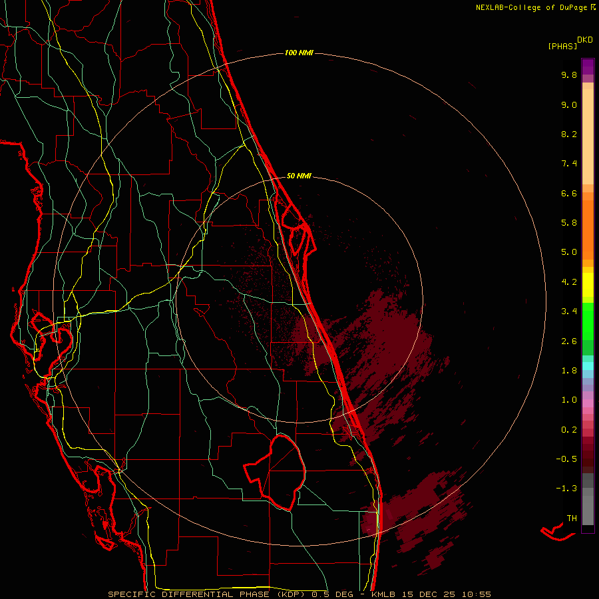
Task: Pick the cyan color bar segment
Action: tap(588, 366)
